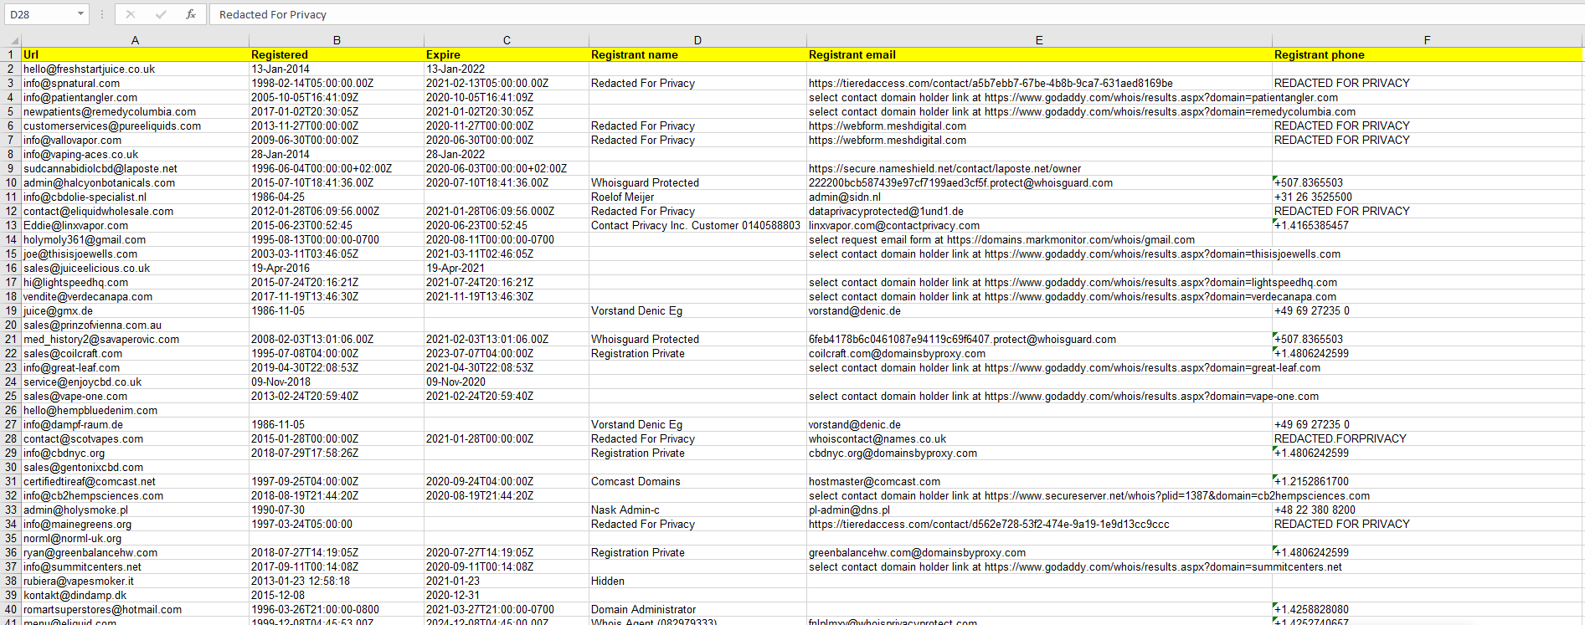
Task: Select cell pl-admin@dns.pl
Action: click(1039, 510)
